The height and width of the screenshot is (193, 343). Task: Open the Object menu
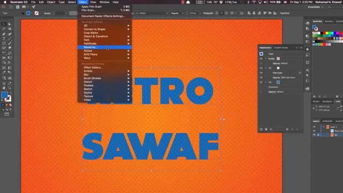tap(51, 2)
